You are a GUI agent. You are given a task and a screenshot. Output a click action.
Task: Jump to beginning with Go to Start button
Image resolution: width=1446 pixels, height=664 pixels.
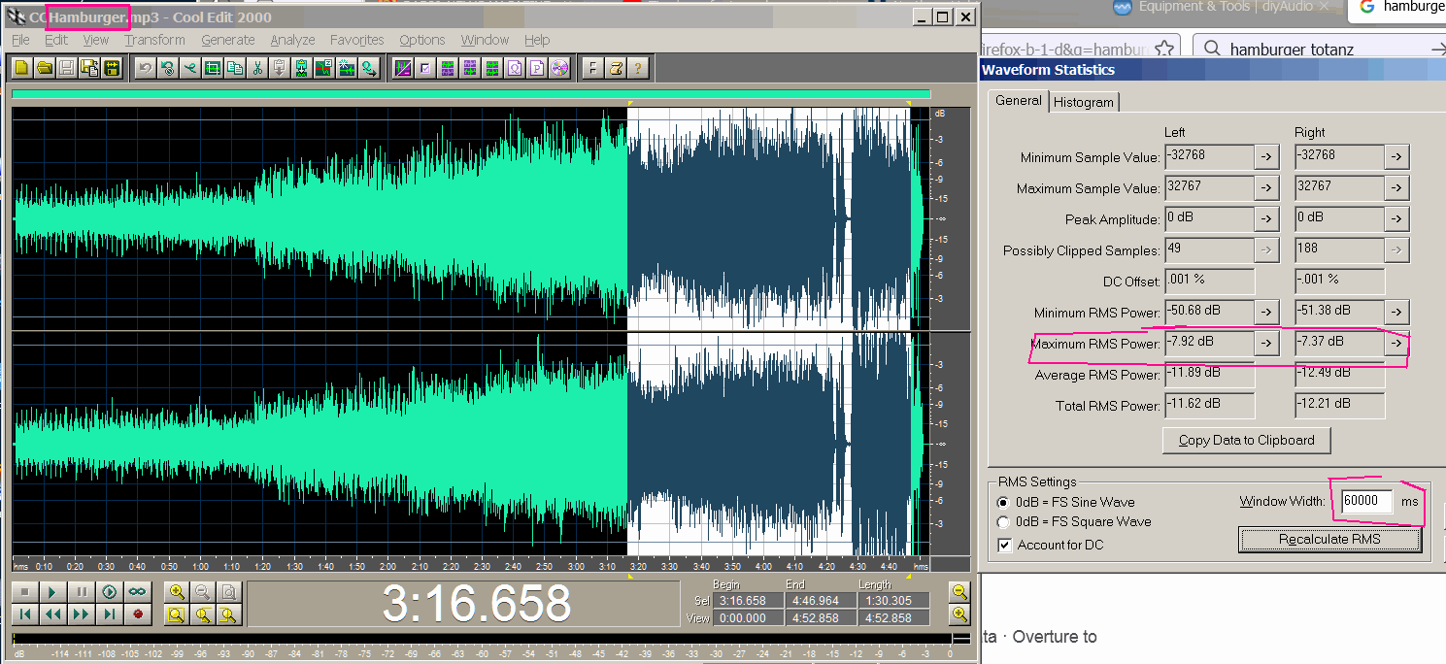[x=25, y=614]
